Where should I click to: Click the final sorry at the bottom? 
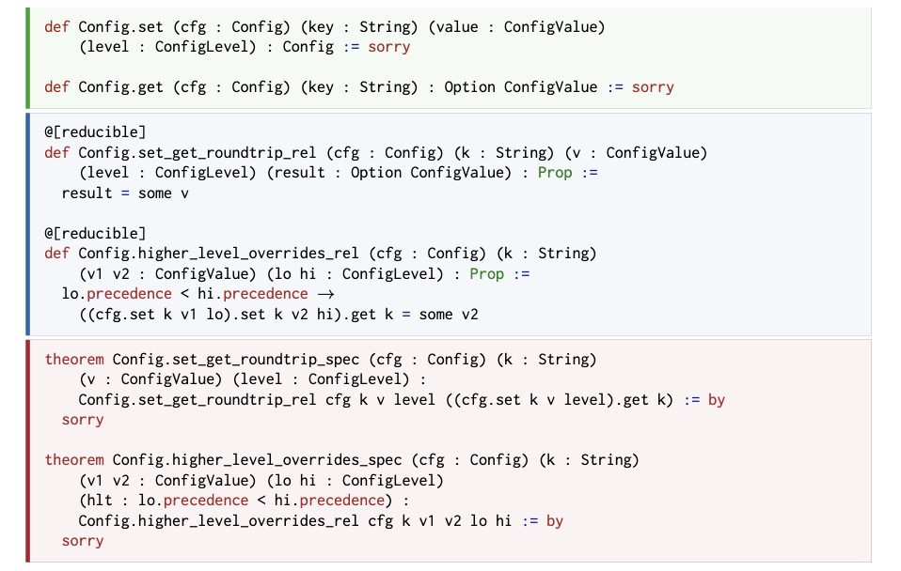point(83,541)
